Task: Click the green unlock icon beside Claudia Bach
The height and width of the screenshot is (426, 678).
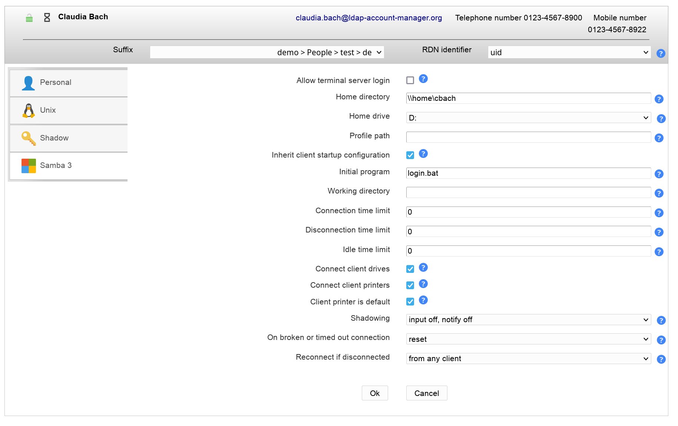Action: 29,18
